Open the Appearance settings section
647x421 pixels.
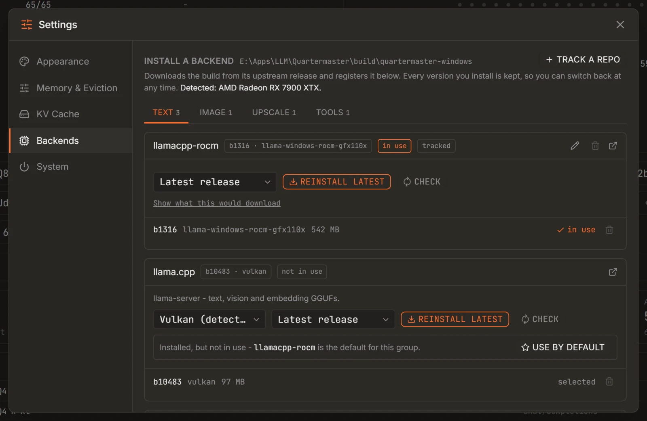pyautogui.click(x=71, y=61)
